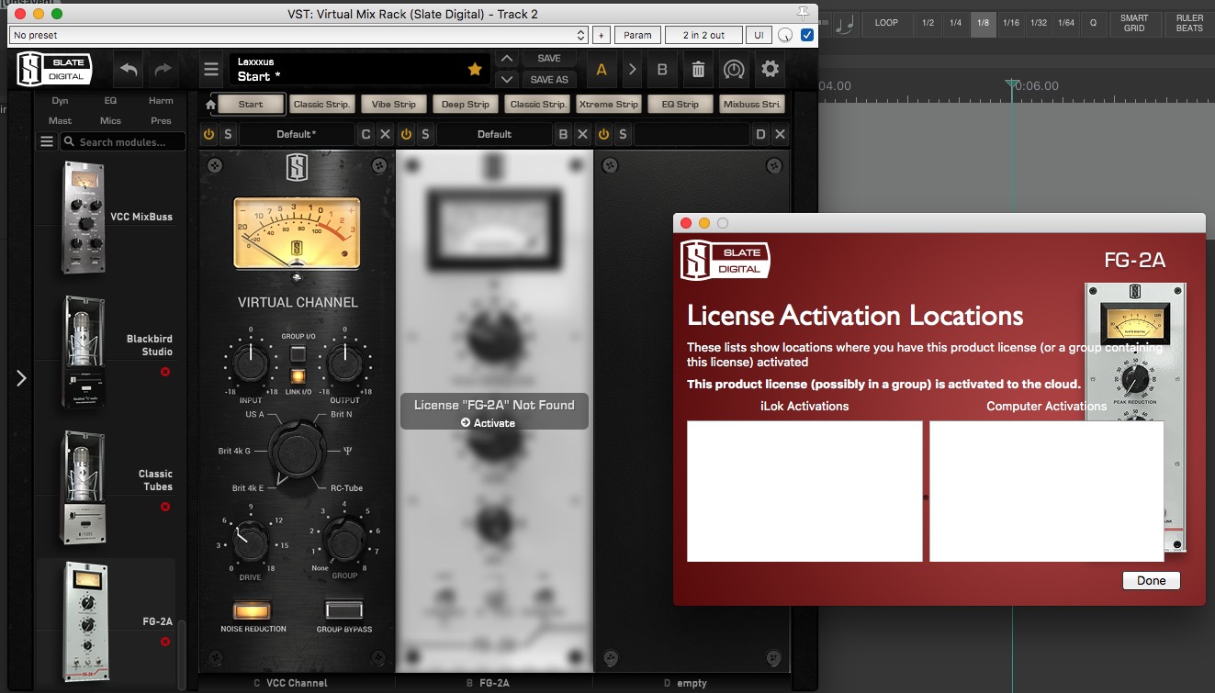Delete the preset with the trash icon

(x=698, y=70)
